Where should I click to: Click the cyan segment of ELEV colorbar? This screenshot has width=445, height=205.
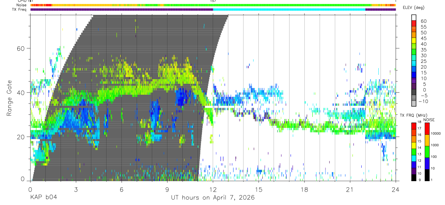(414, 64)
